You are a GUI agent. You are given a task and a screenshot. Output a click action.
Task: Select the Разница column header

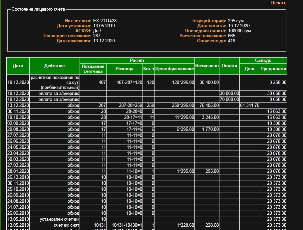tap(125, 69)
